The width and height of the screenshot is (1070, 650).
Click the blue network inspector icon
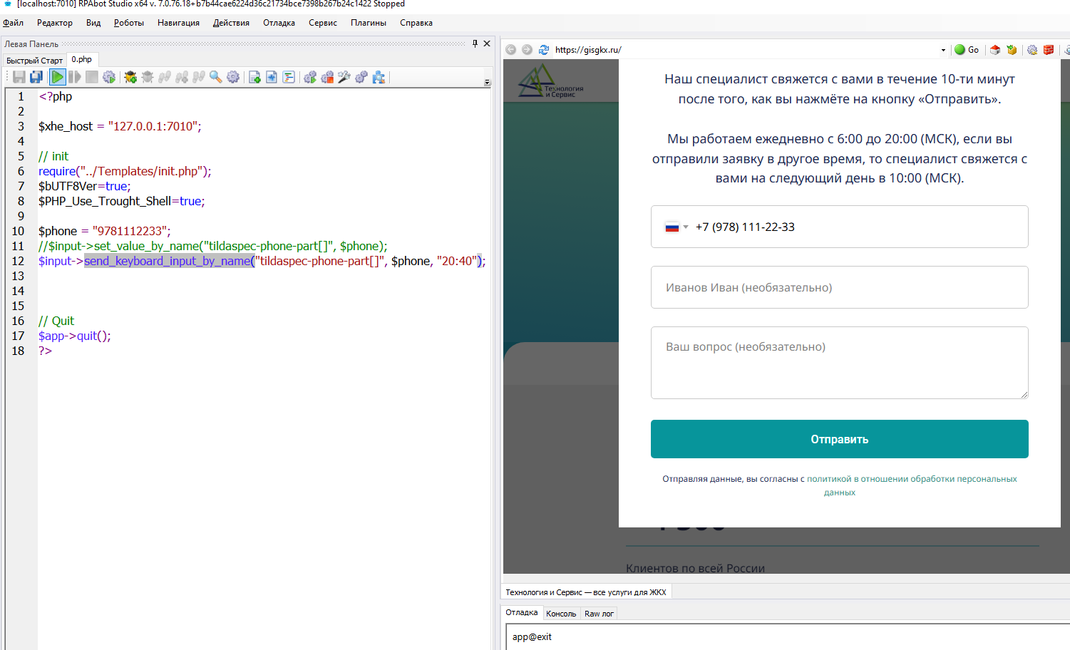tap(379, 77)
